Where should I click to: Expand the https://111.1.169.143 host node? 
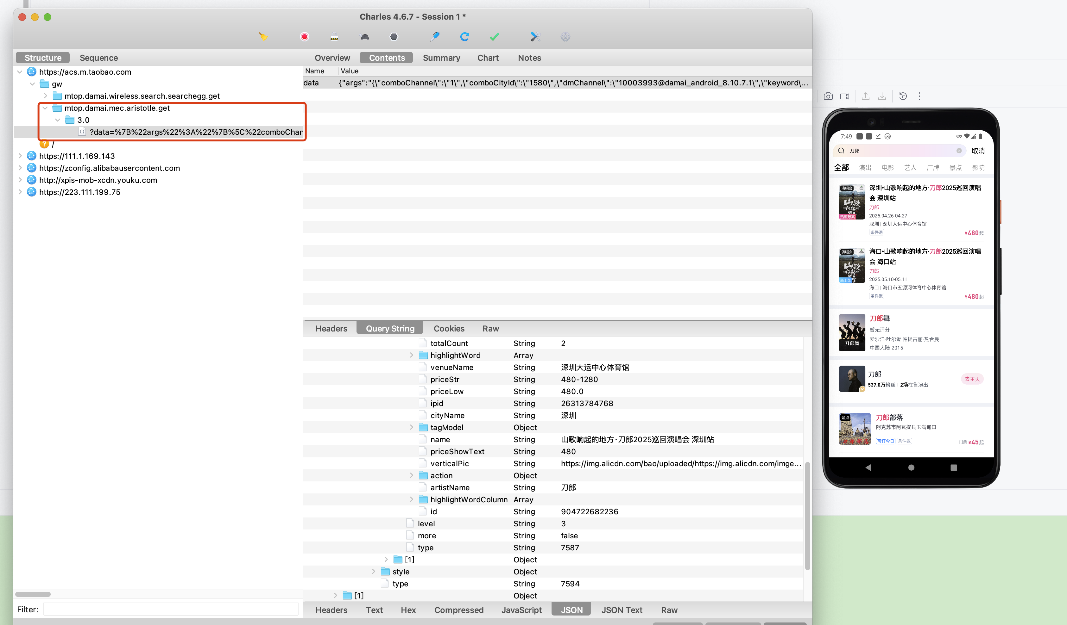[x=20, y=156]
